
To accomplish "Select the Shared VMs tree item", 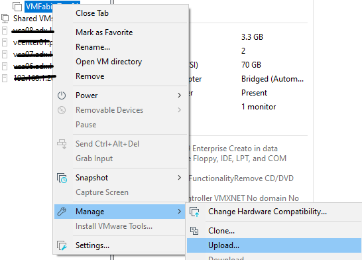I will pos(33,19).
